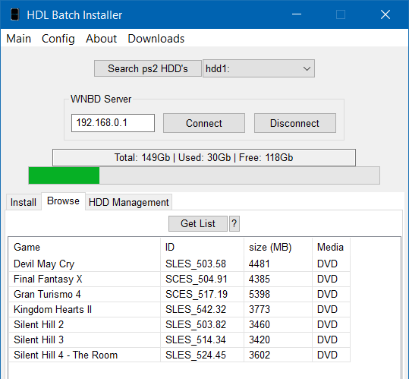409x379 pixels.
Task: Disconnect from the WNBD server
Action: pos(295,123)
